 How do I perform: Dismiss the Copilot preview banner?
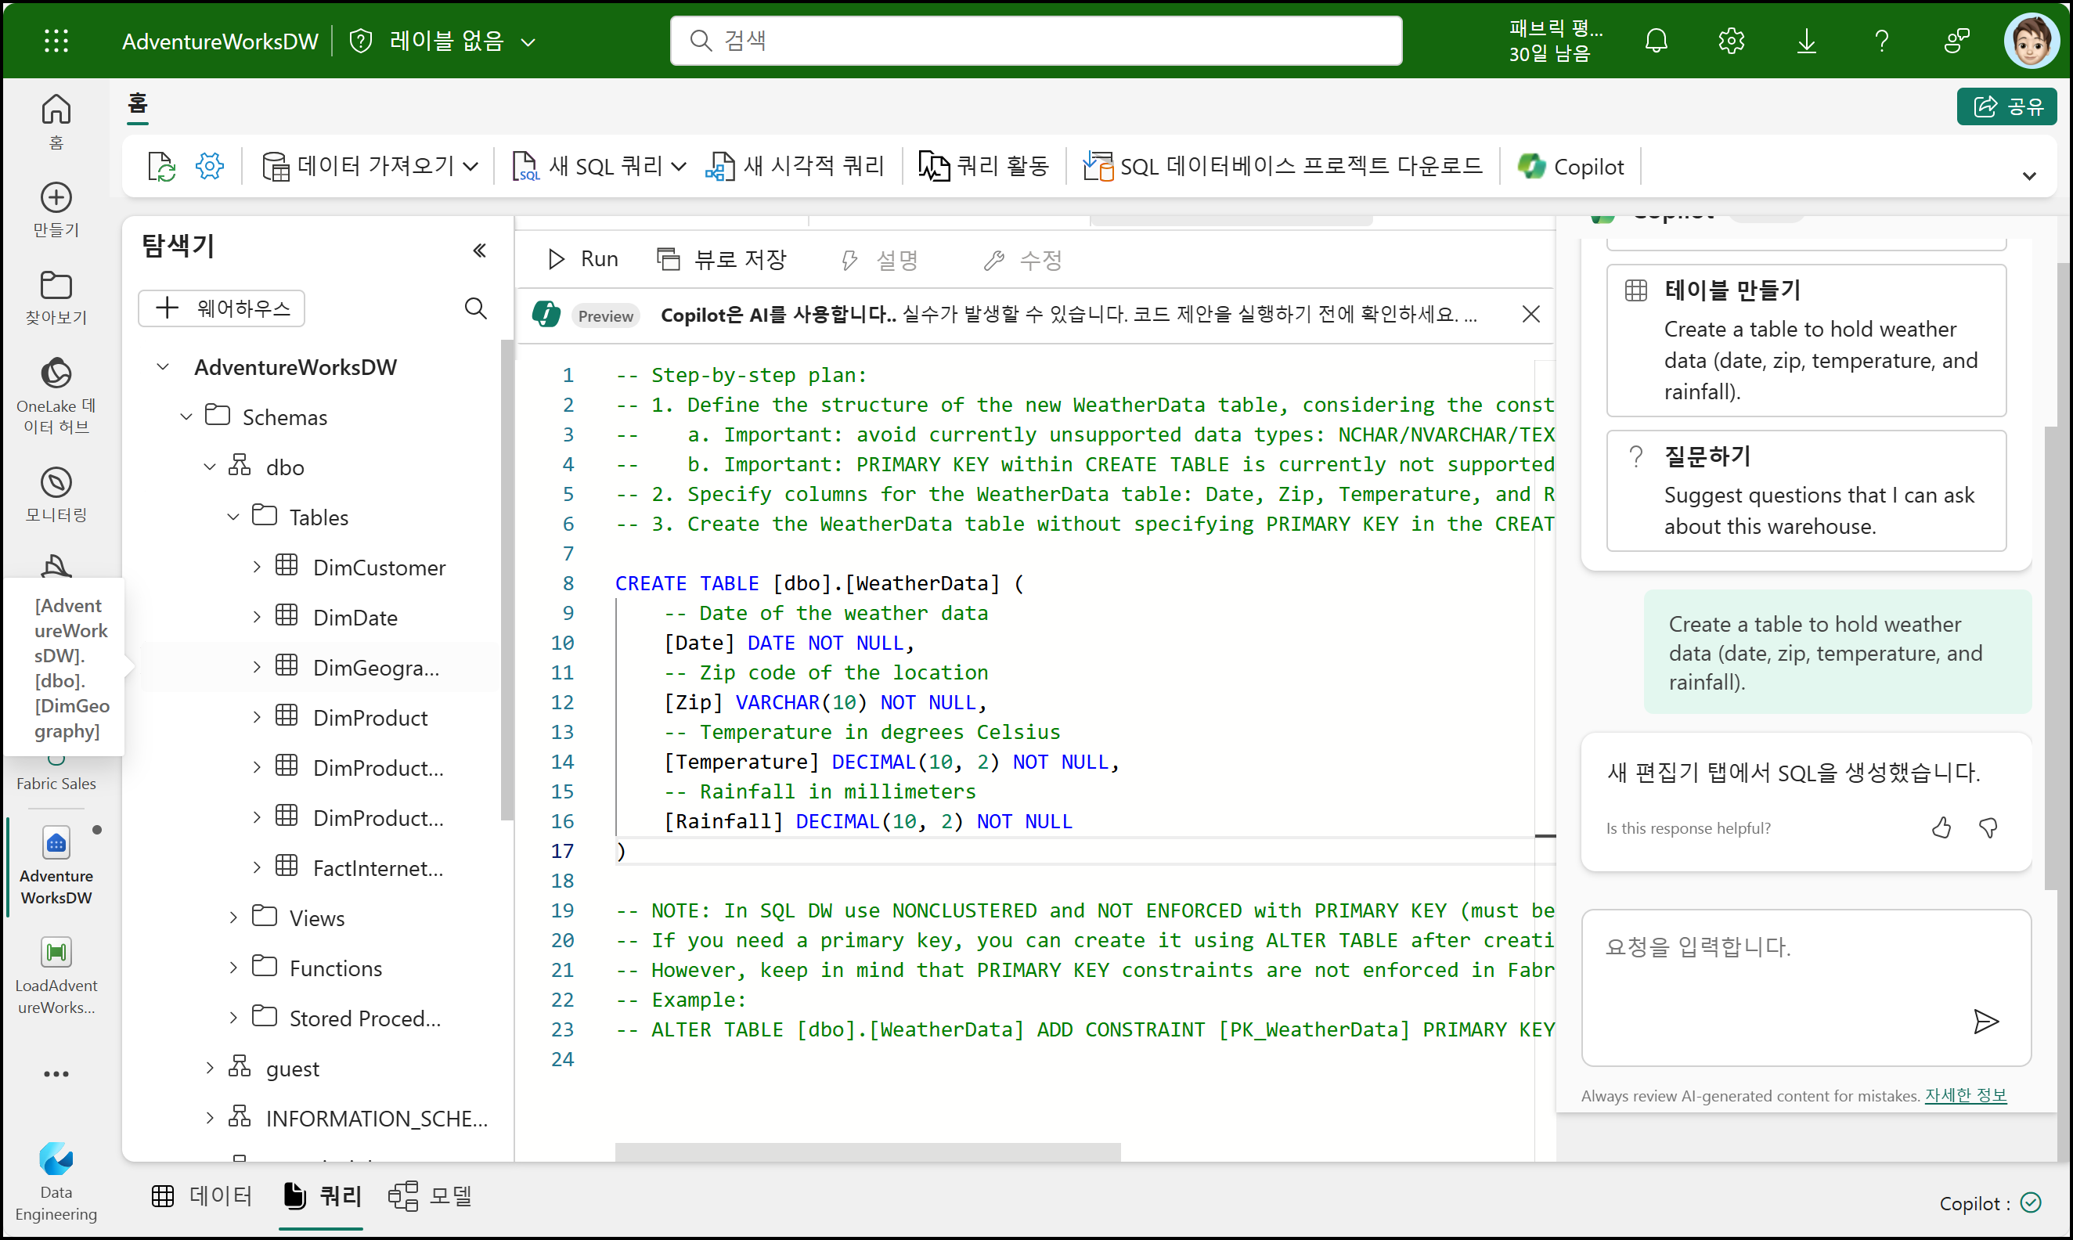1530,314
